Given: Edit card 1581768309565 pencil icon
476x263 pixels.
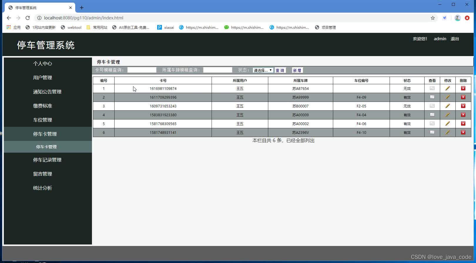Looking at the screenshot, I should coord(447,124).
